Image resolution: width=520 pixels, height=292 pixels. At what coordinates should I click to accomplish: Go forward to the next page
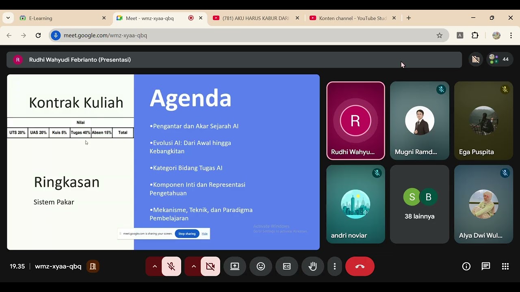(24, 35)
